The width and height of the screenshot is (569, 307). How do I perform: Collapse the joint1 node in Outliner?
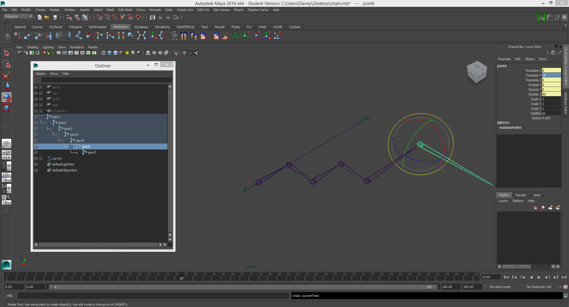(41, 117)
